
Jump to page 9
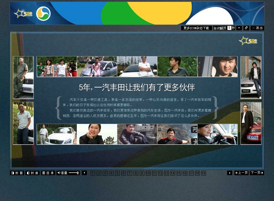[x=142, y=173]
